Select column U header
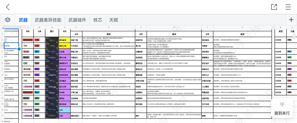 (242, 27)
